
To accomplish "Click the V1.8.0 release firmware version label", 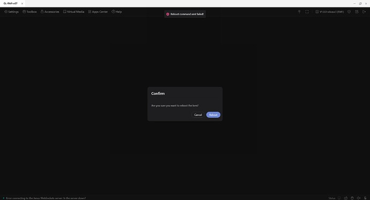I will pyautogui.click(x=330, y=12).
